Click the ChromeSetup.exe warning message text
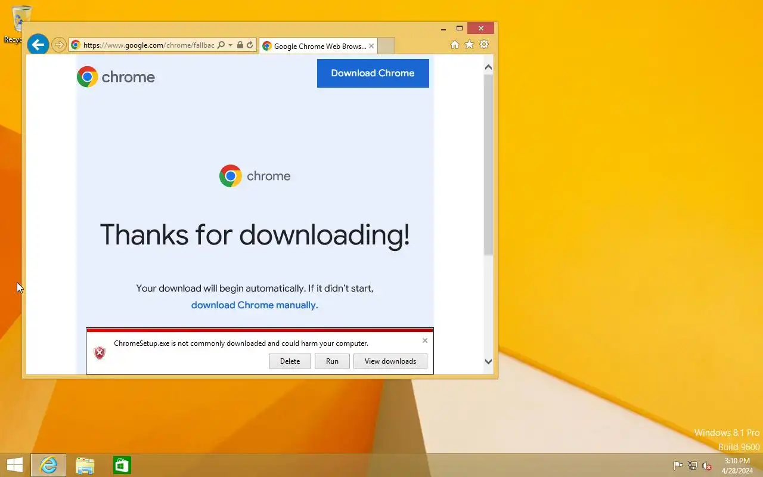 point(241,343)
